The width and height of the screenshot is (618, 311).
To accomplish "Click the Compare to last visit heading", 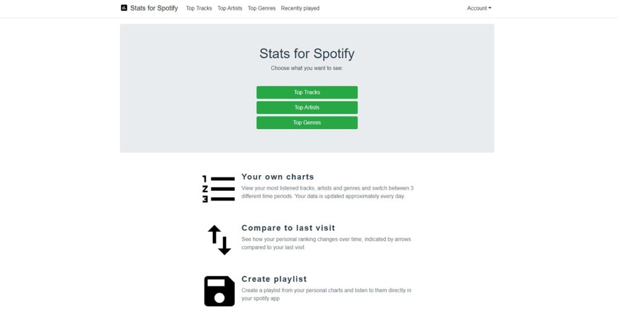I will pyautogui.click(x=288, y=228).
